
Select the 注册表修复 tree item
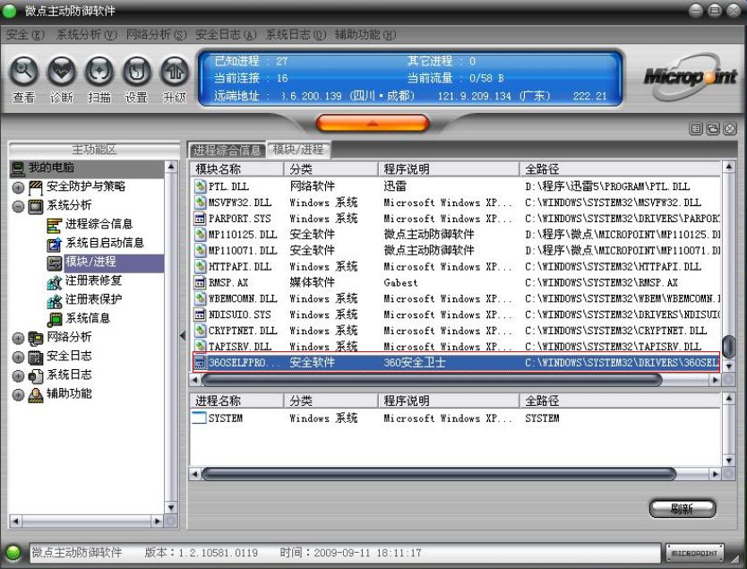[x=94, y=280]
